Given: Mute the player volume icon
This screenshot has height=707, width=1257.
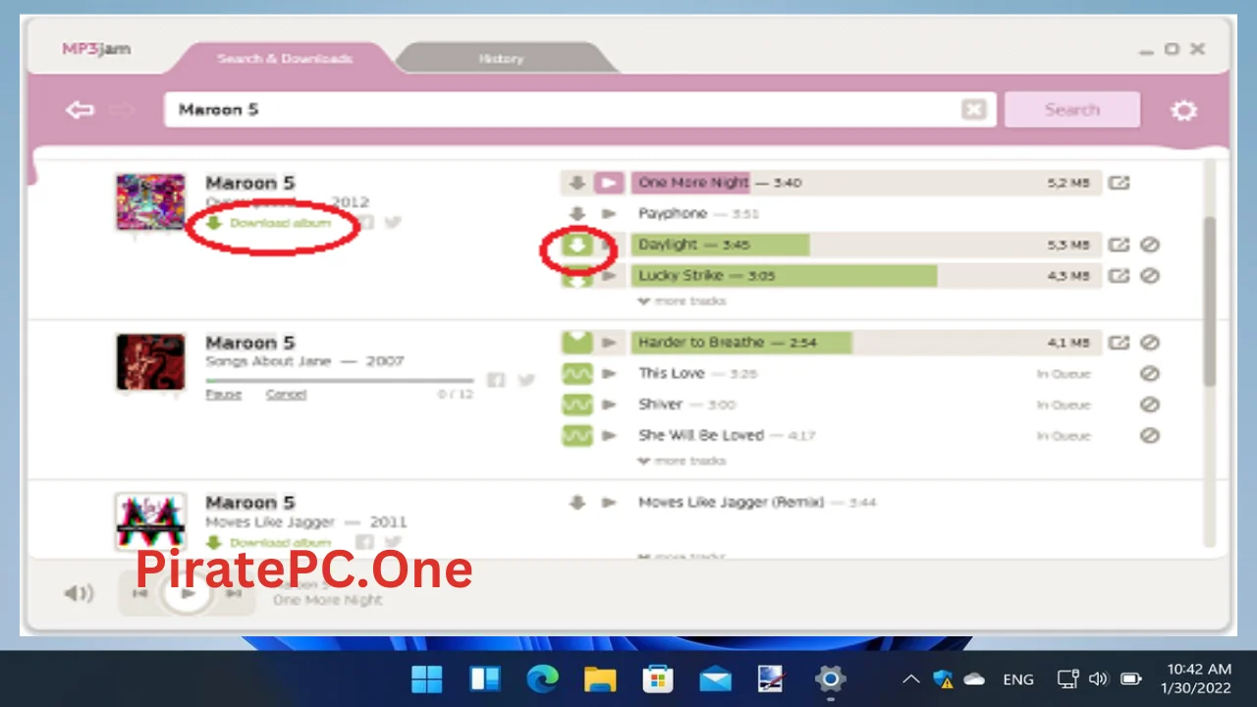Looking at the screenshot, I should (x=79, y=593).
